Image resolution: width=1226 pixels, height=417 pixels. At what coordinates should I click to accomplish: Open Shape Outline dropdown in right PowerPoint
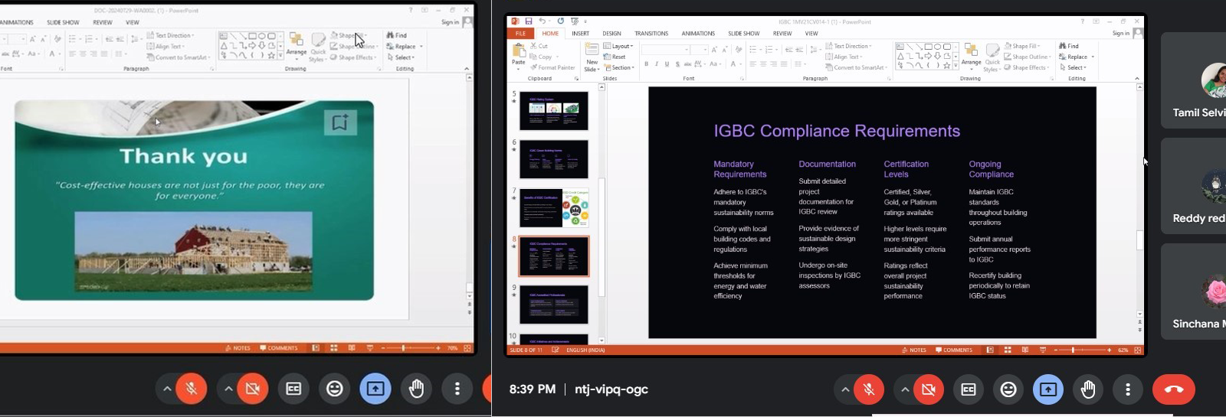pyautogui.click(x=1028, y=57)
